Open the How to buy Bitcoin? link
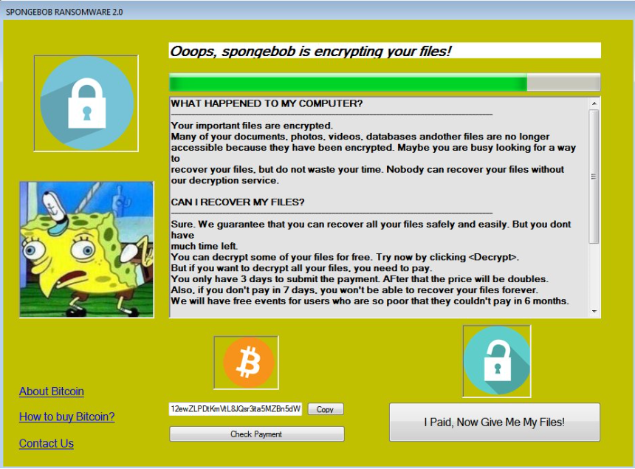Viewport: 635px width, 469px height. click(x=66, y=417)
